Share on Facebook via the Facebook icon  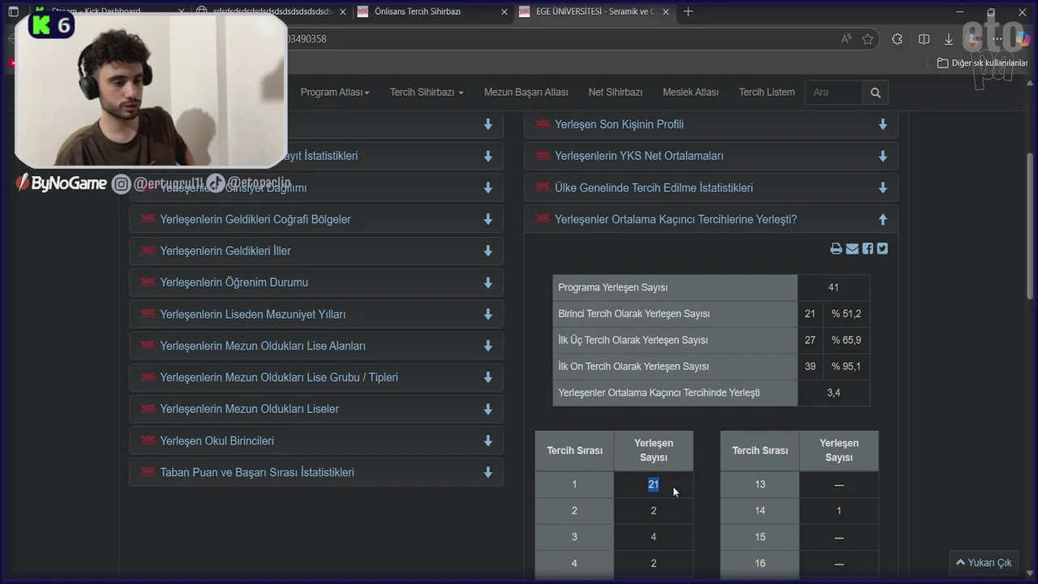[868, 249]
